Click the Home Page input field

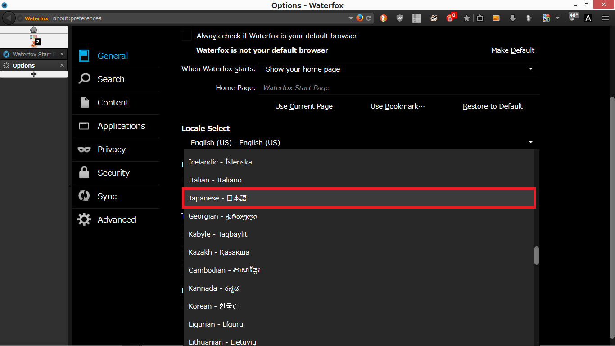tap(398, 88)
